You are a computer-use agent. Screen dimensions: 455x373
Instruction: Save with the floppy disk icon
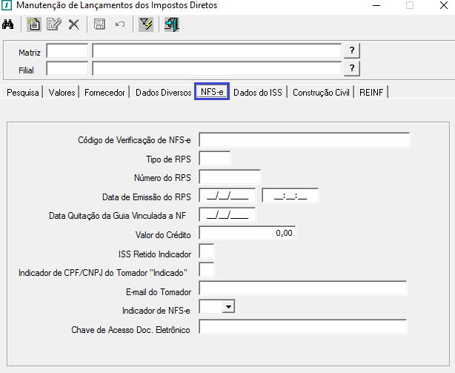pos(99,24)
